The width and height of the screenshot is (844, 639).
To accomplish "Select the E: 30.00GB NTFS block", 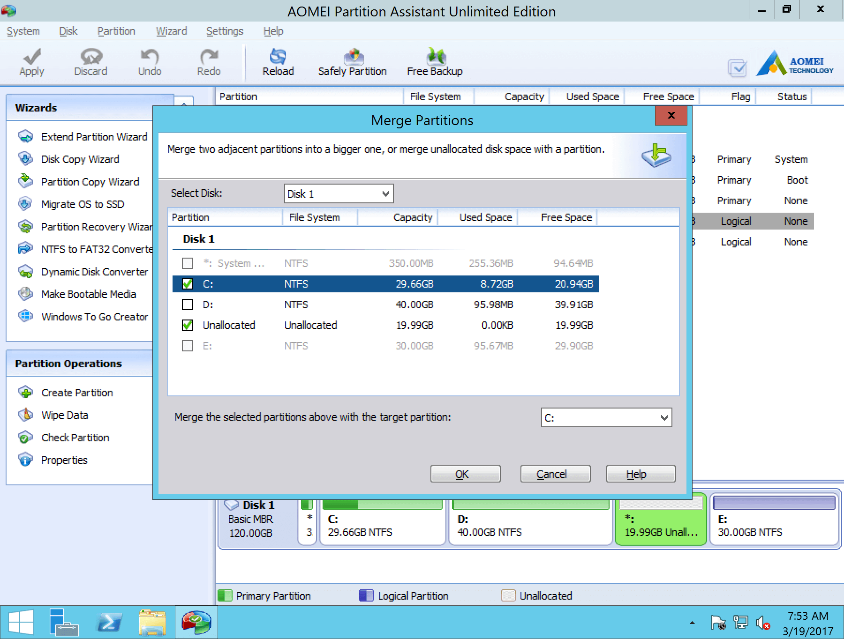I will coord(774,520).
